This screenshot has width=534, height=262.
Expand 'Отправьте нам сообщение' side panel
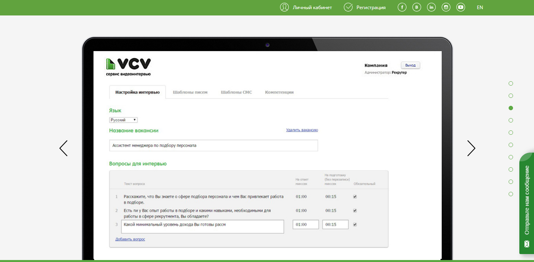pyautogui.click(x=526, y=203)
